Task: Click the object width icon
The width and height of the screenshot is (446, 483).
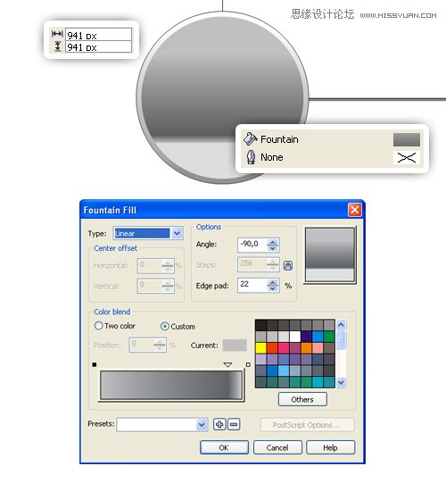Action: pyautogui.click(x=57, y=34)
